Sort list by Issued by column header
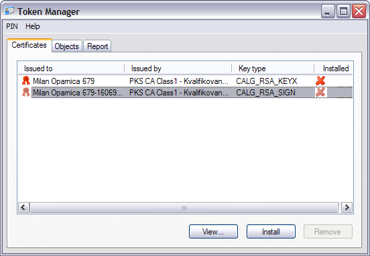Viewport: 370px width, 256px height. pos(178,69)
